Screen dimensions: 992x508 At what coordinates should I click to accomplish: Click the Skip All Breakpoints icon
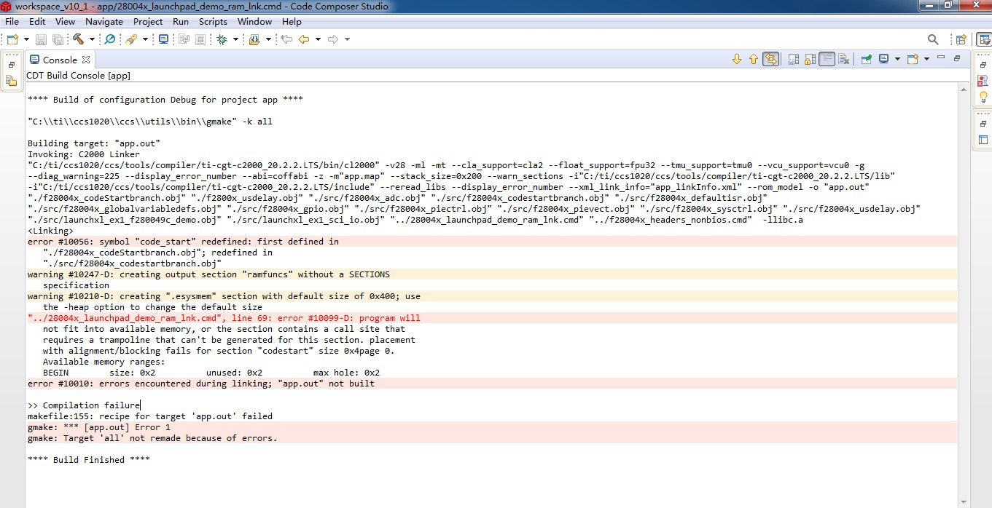[x=109, y=39]
